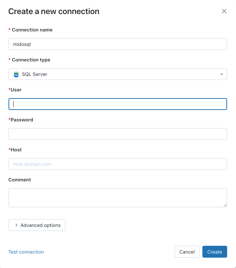
Task: Focus the Connection name field containing midosql
Action: 117,44
